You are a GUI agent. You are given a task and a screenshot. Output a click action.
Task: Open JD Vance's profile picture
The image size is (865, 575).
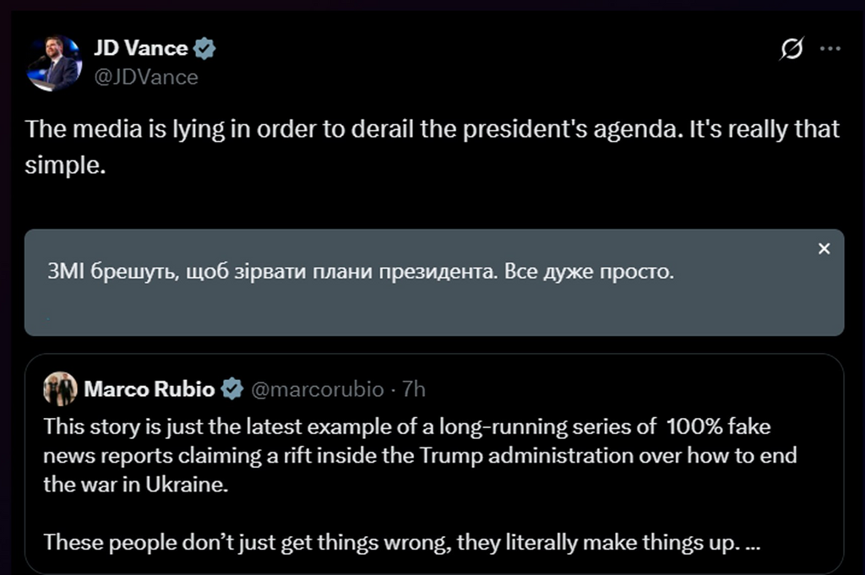click(x=53, y=62)
